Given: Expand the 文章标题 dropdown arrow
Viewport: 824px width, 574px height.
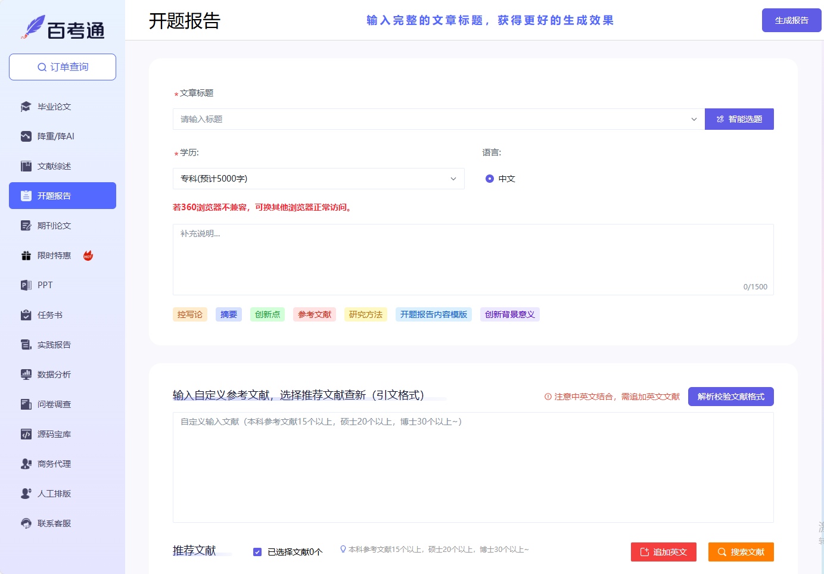Looking at the screenshot, I should click(x=694, y=119).
